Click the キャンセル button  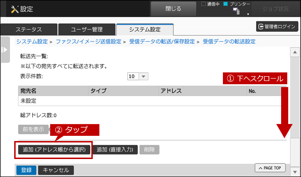(56, 170)
